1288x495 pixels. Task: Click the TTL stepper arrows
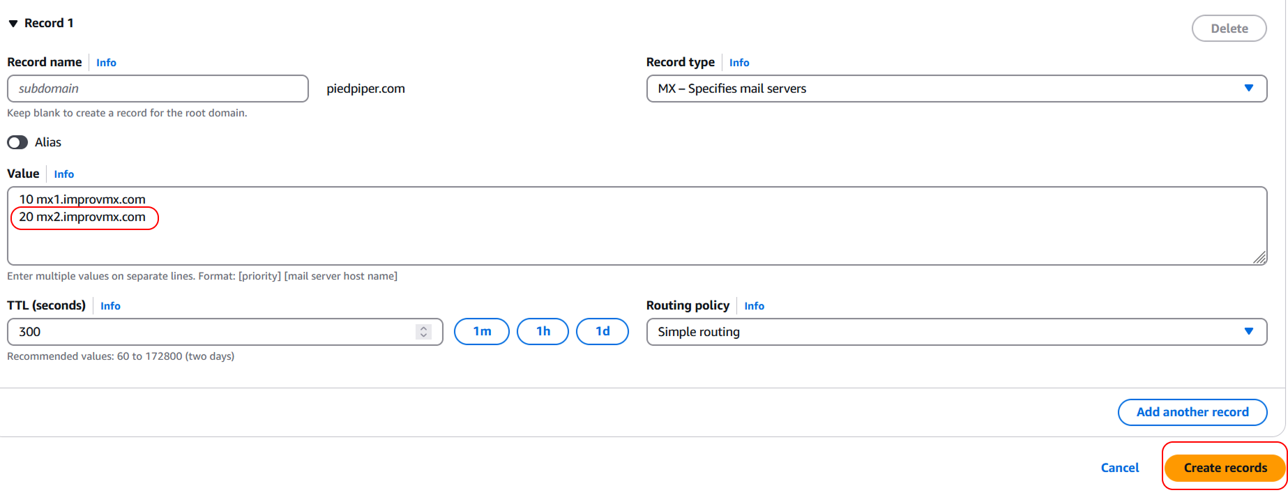[423, 332]
